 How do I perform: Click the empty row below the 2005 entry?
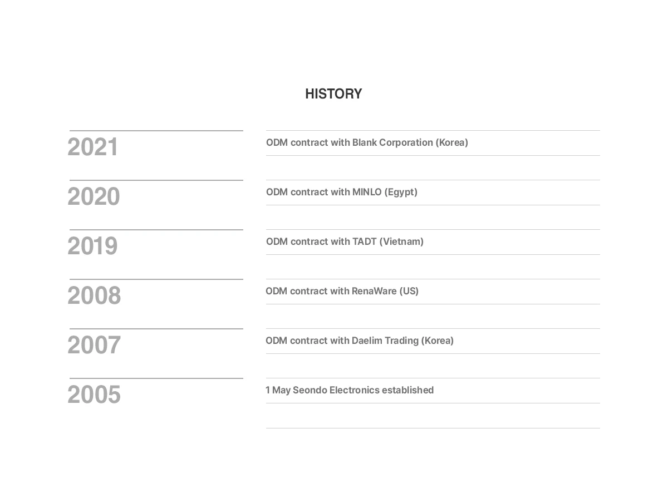(433, 416)
